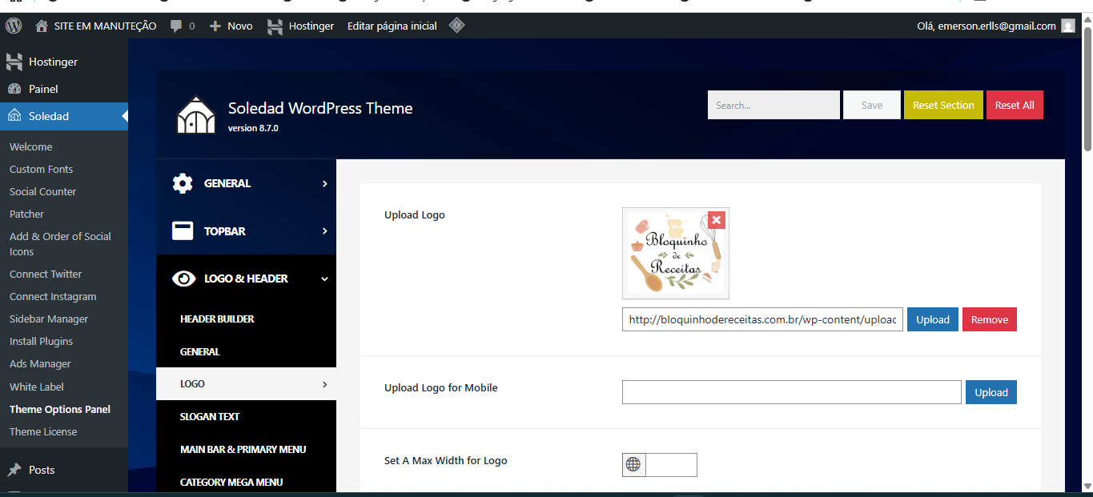Click the home icon beside SITE EM MANUTENÇÃO
Screen dimensions: 1093x497
(x=42, y=26)
